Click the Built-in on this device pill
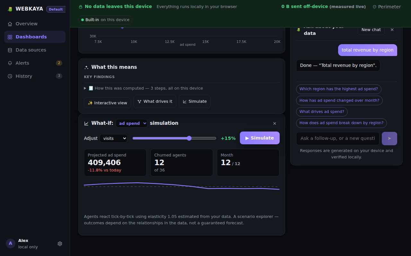 pyautogui.click(x=105, y=20)
